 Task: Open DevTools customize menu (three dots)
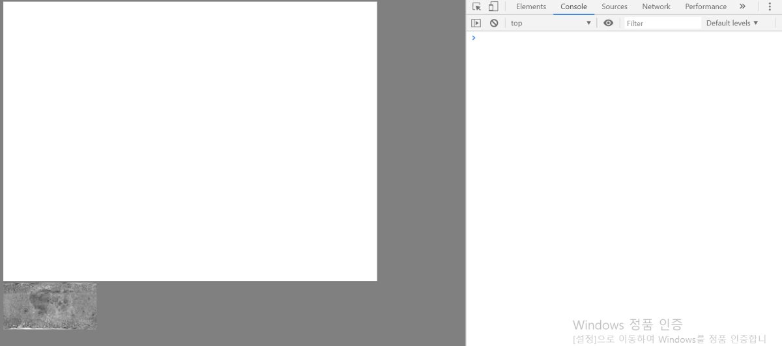770,7
